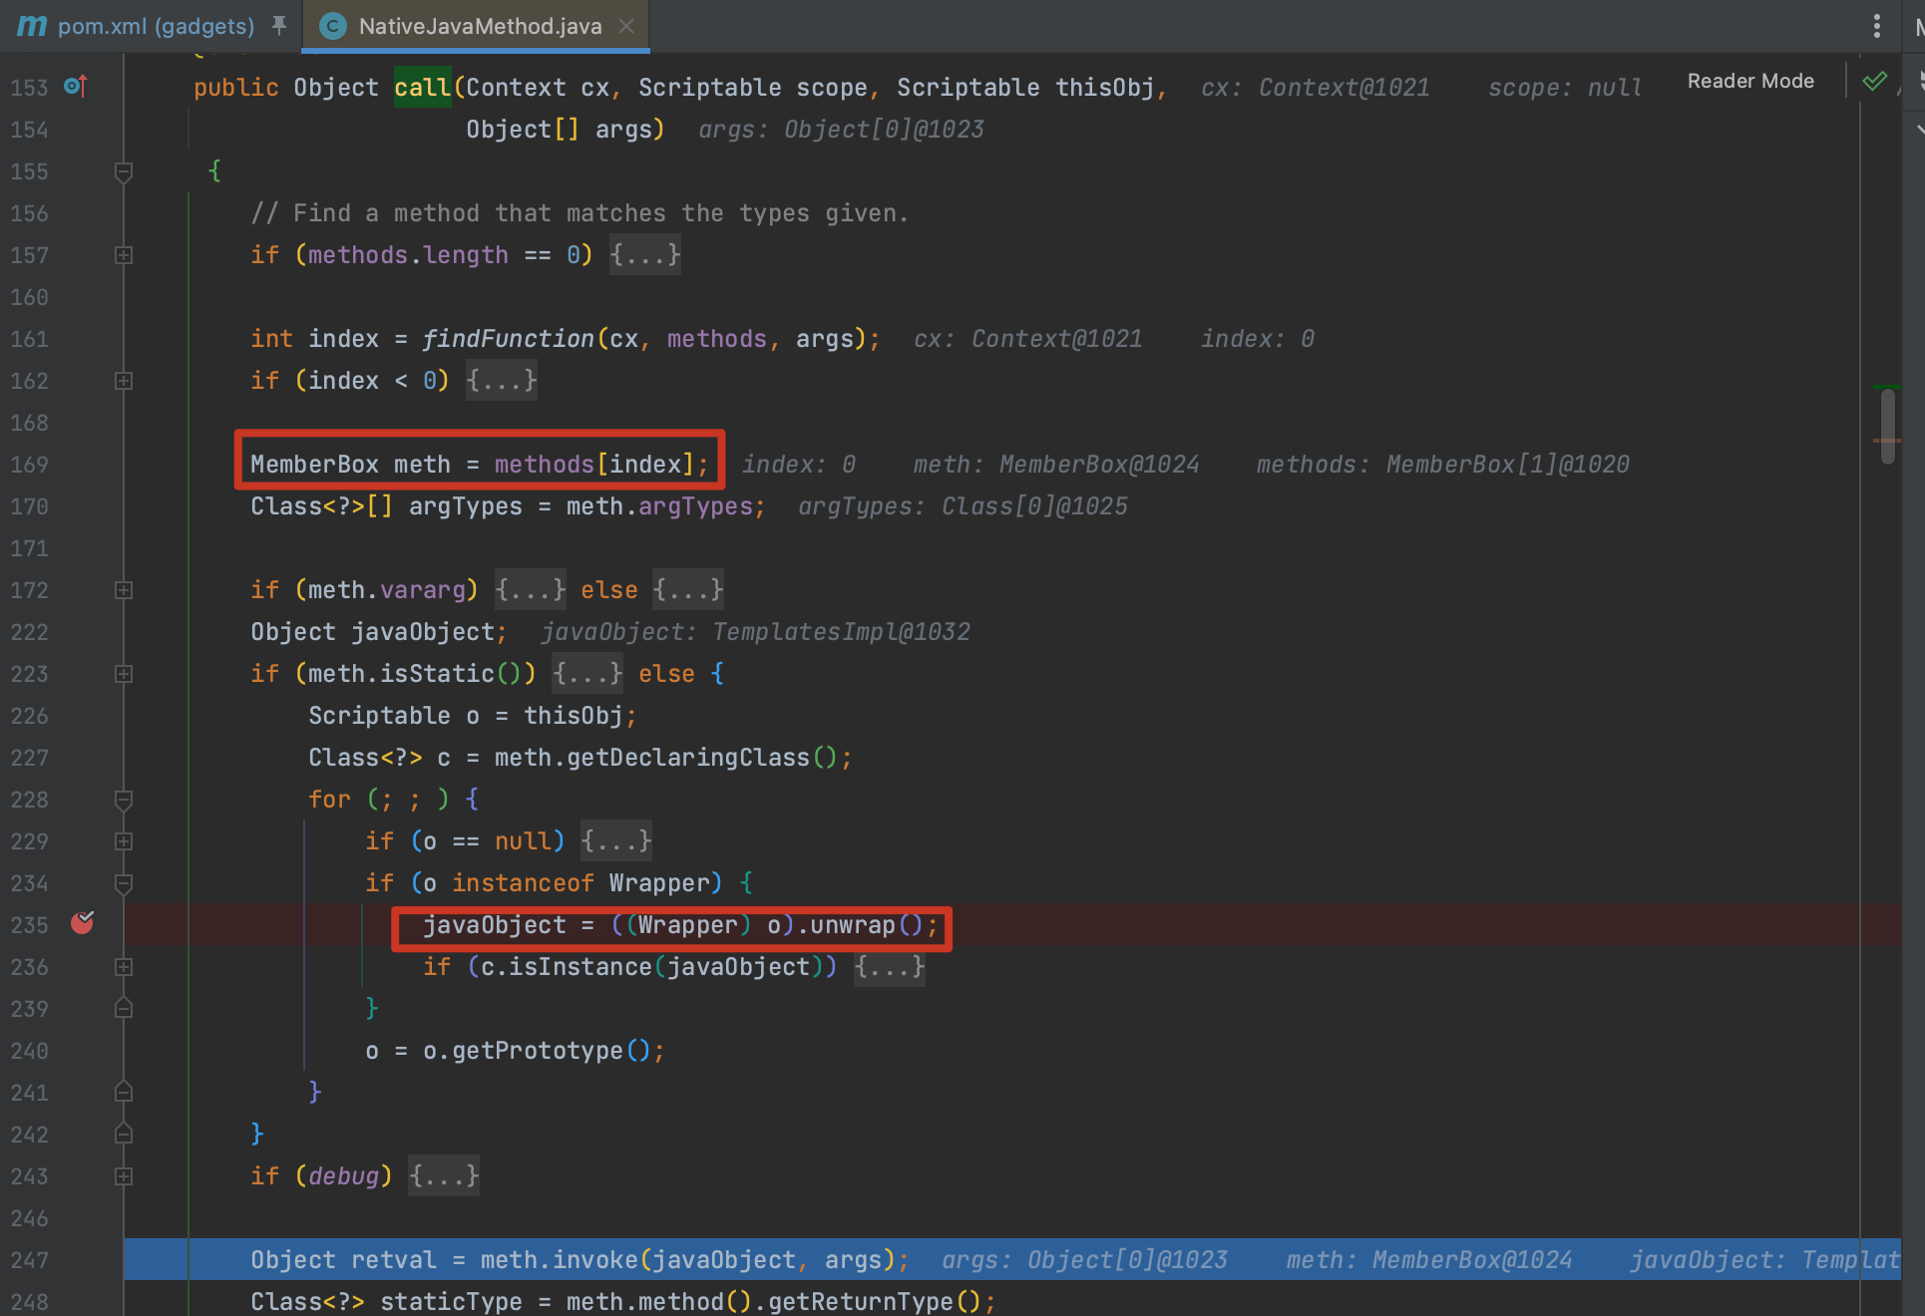
Task: Click the fold end marker at line 239
Action: coord(124,1008)
